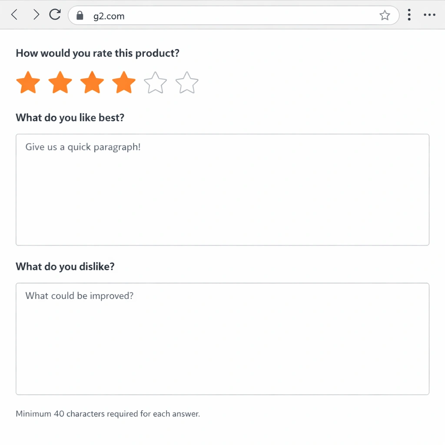Image resolution: width=445 pixels, height=445 pixels.
Task: Set rating to one star
Action: [28, 83]
